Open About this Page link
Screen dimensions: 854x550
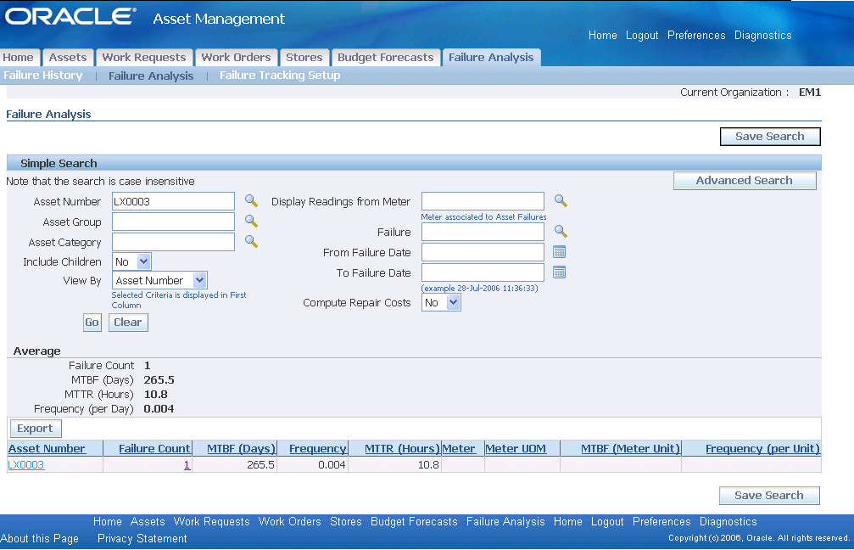tap(39, 539)
